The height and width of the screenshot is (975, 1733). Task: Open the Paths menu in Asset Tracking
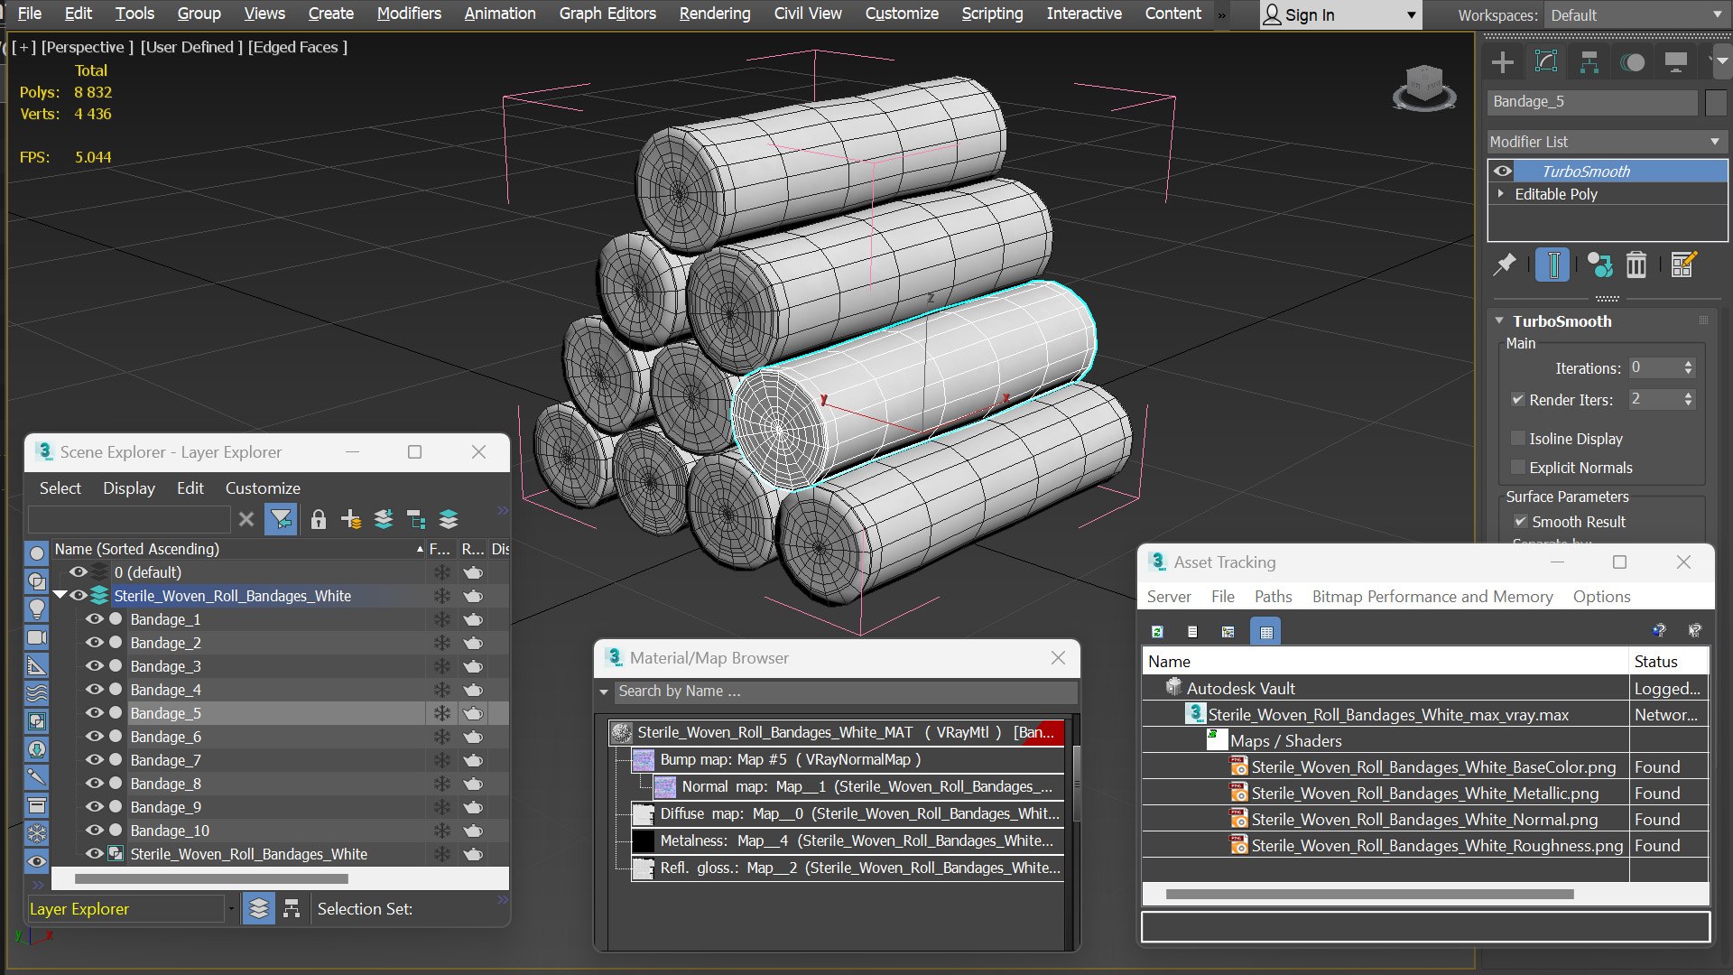[x=1273, y=597]
